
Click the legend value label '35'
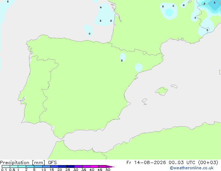click(x=84, y=170)
